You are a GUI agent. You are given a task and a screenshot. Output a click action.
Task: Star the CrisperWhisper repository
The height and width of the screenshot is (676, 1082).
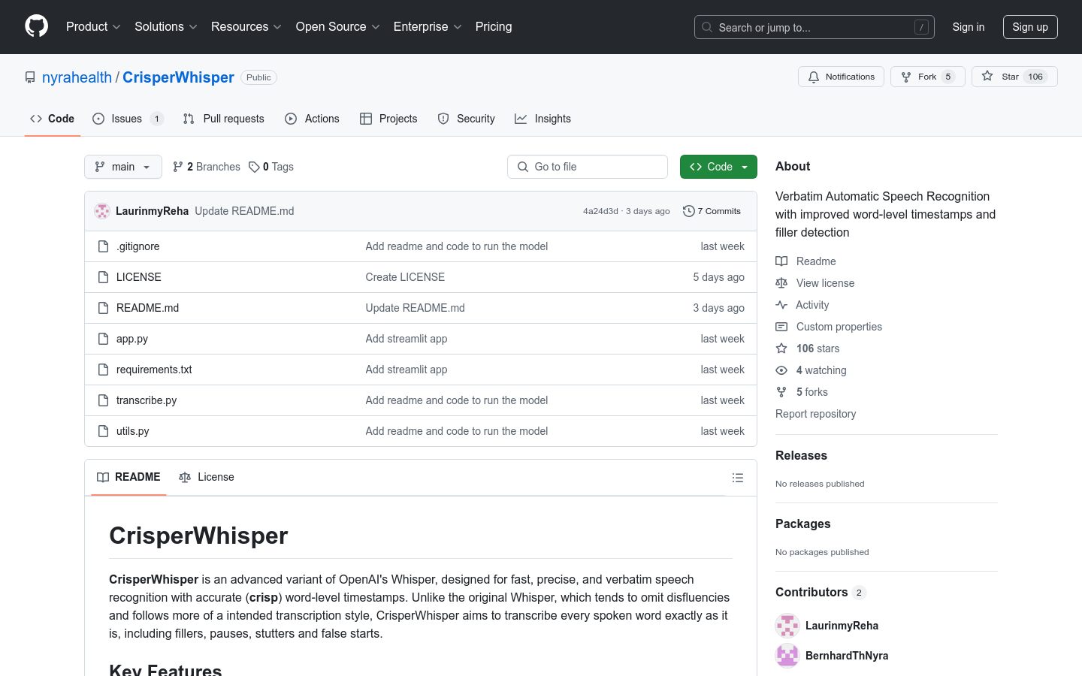1014,77
